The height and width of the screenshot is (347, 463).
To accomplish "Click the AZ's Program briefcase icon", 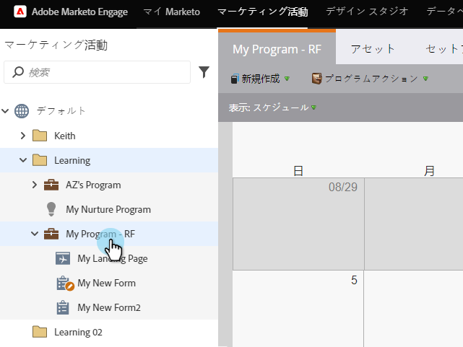I will click(x=51, y=185).
